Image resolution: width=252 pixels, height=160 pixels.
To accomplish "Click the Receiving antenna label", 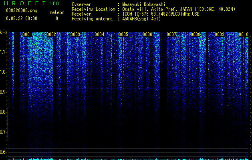I will [92, 19].
